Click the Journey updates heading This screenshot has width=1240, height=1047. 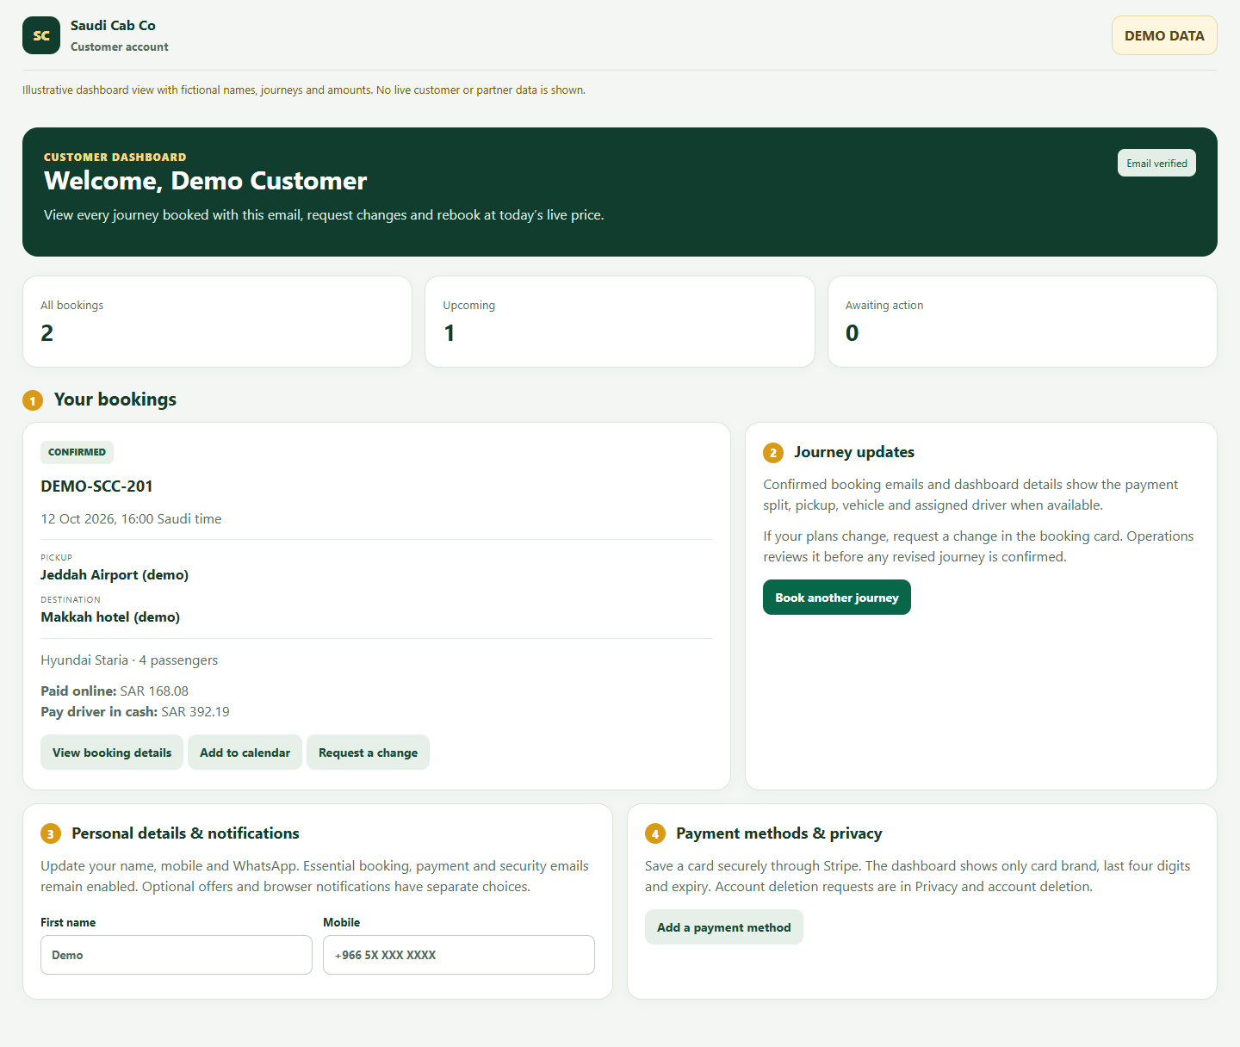pyautogui.click(x=854, y=452)
